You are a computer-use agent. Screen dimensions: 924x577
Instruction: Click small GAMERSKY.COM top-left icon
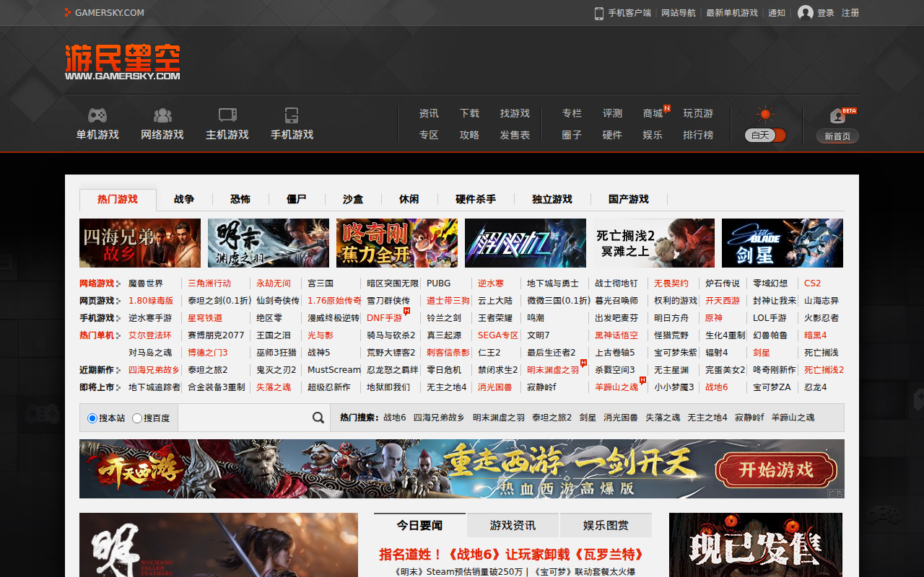(68, 12)
